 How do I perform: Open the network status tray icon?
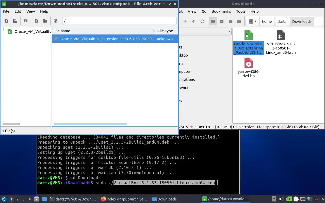coord(303,199)
